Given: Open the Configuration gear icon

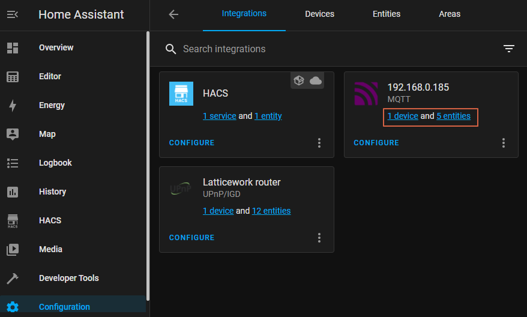Looking at the screenshot, I should pyautogui.click(x=13, y=307).
